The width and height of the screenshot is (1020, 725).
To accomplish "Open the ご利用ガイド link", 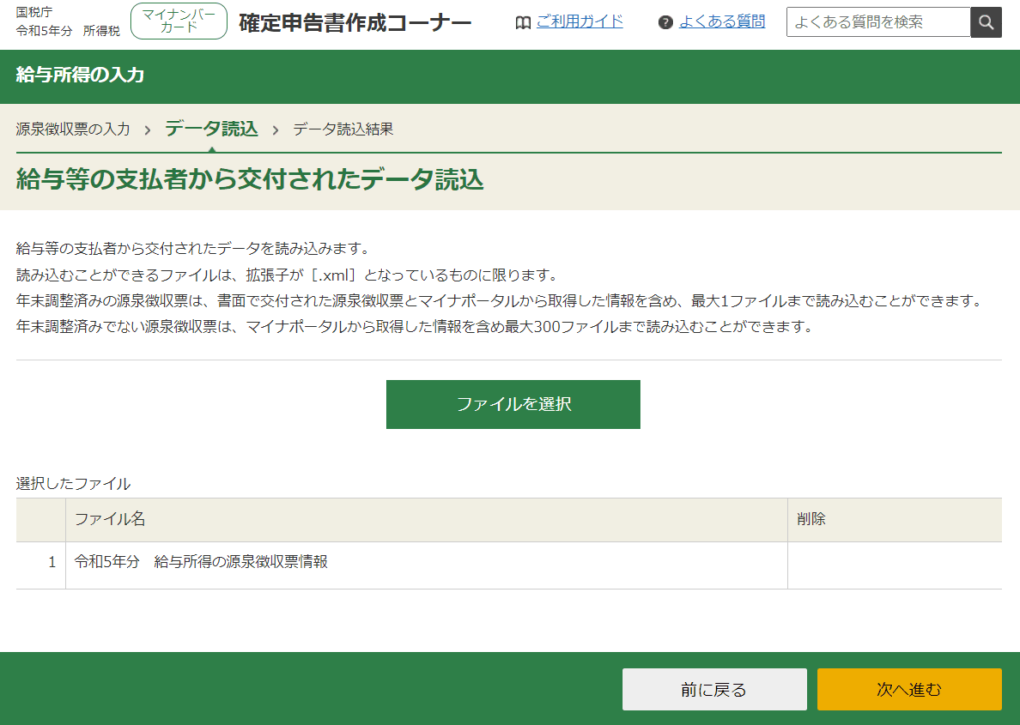I will (x=579, y=21).
